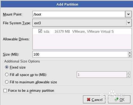Open the ext3 file system combo box

[x=82, y=23]
